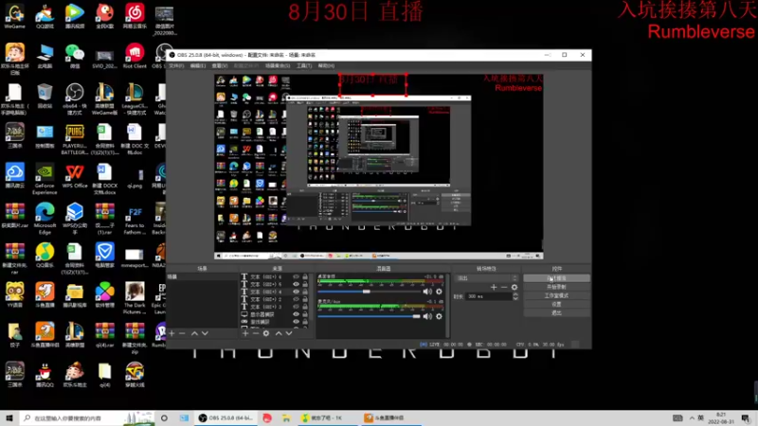Show hidden tray icons chevron
Viewport: 758px width, 426px height.
692,417
